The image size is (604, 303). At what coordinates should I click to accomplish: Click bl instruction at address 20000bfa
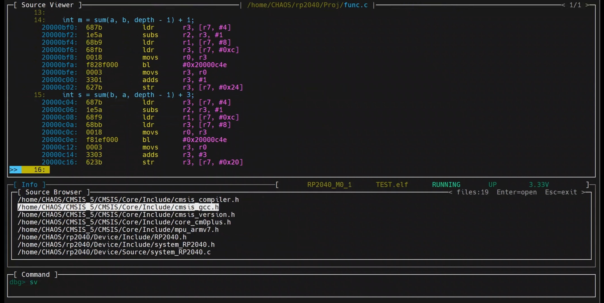pyautogui.click(x=146, y=65)
